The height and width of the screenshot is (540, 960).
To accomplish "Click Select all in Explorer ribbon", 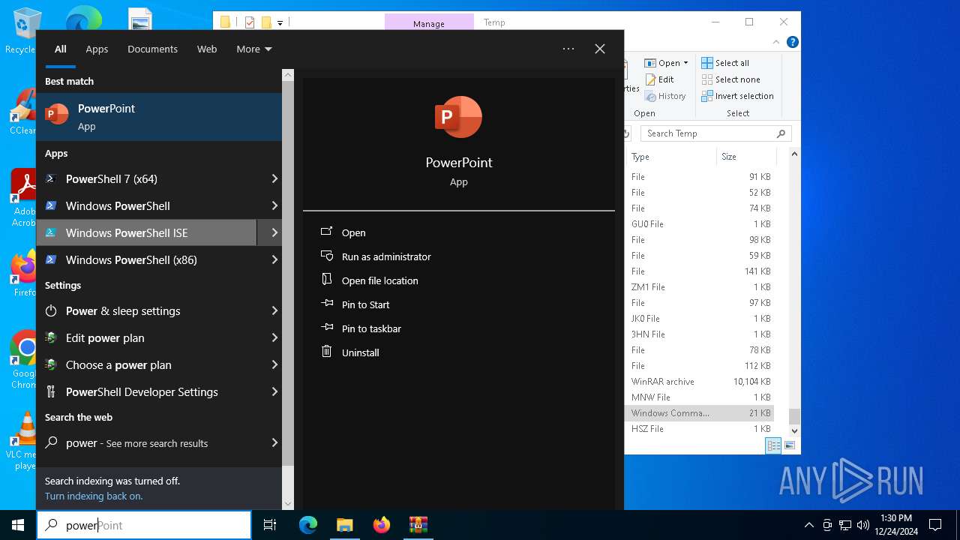I will [x=725, y=63].
